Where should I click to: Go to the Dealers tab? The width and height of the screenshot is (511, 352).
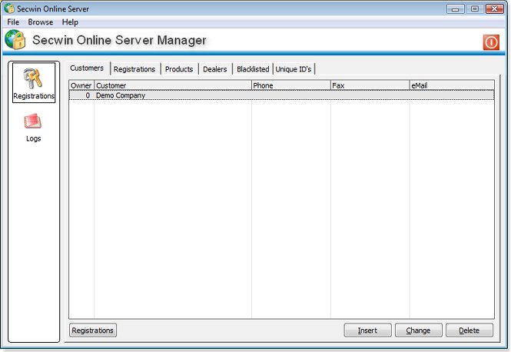point(215,69)
